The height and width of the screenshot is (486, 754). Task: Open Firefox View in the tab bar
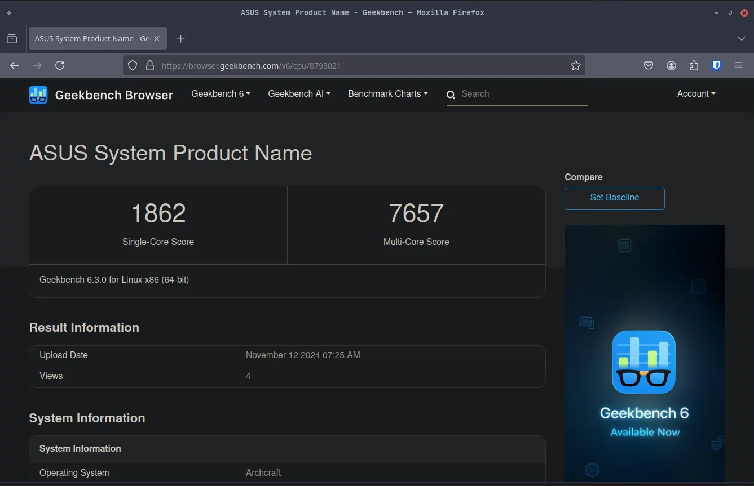point(12,38)
